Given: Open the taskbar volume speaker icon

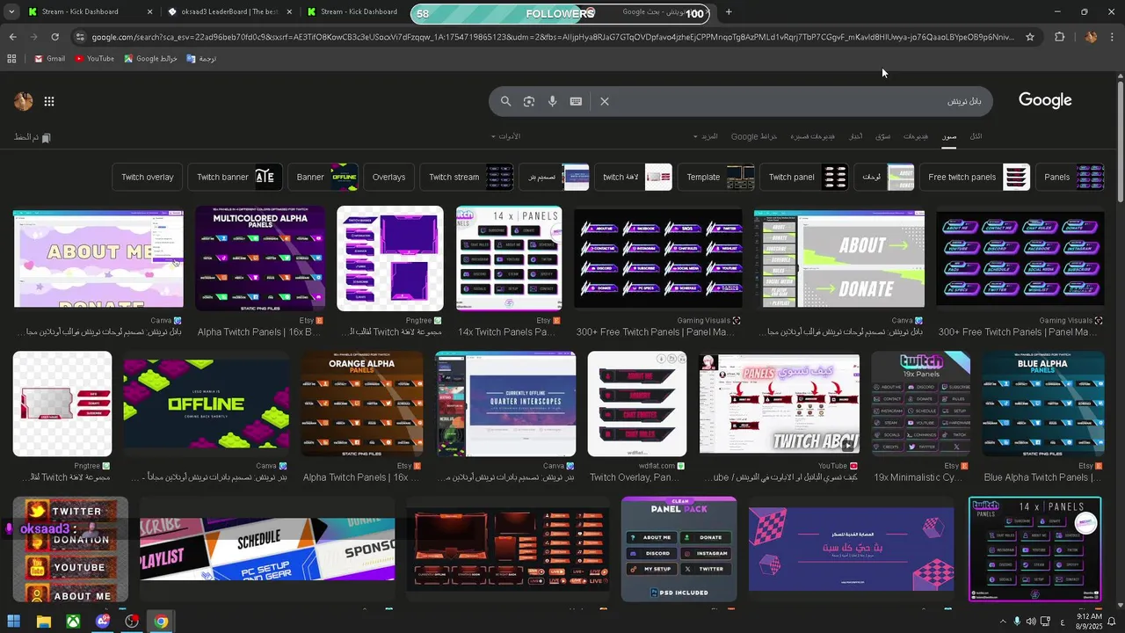Looking at the screenshot, I should coord(1031,622).
